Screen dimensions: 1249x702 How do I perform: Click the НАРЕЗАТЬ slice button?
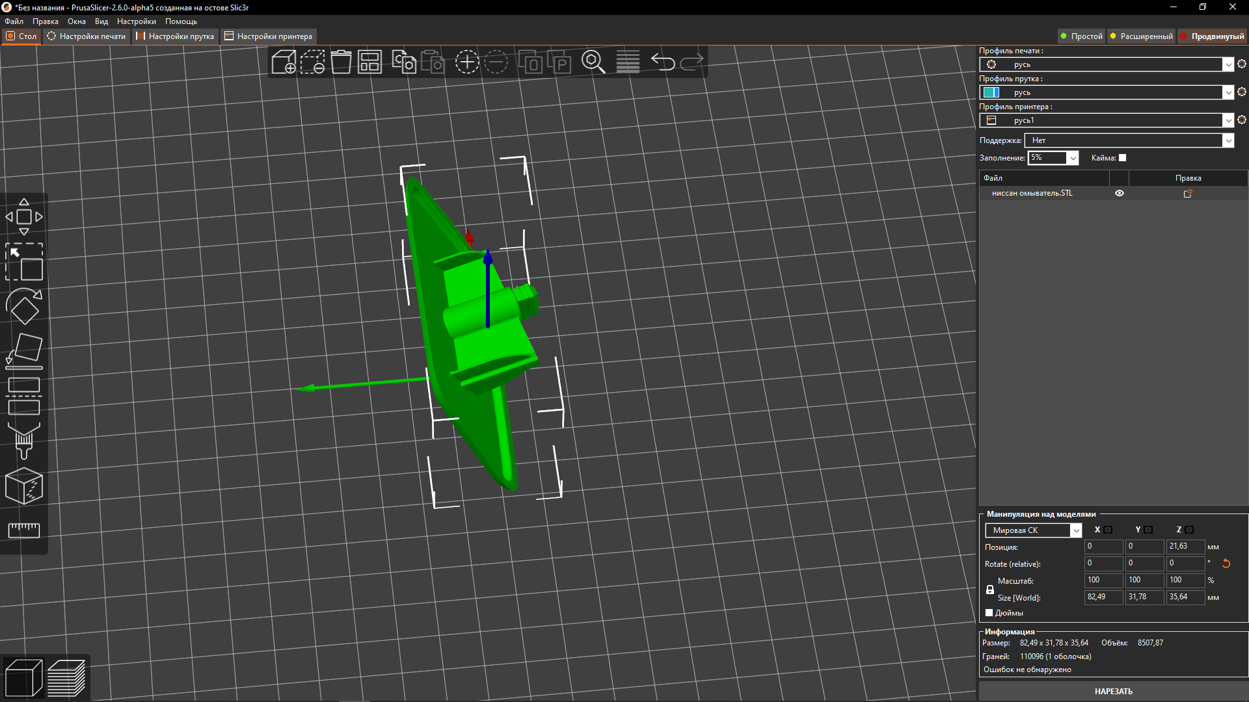tap(1113, 692)
